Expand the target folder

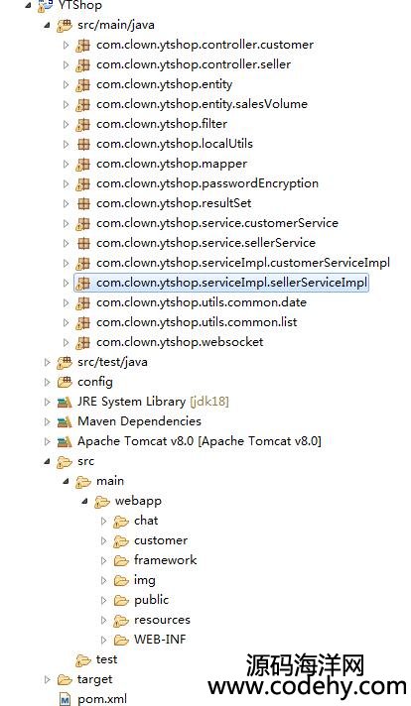tap(47, 679)
